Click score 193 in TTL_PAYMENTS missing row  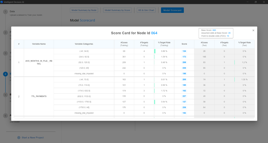(x=184, y=113)
